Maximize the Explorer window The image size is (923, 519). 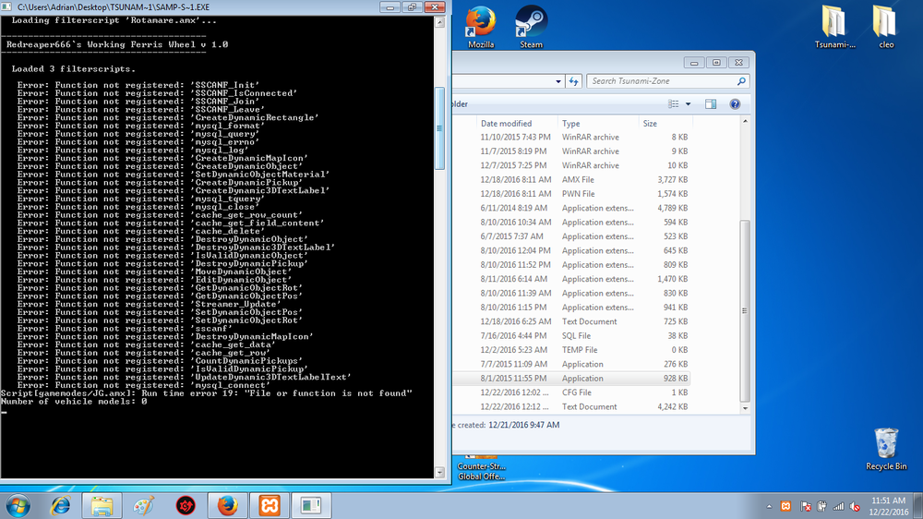[x=716, y=63]
